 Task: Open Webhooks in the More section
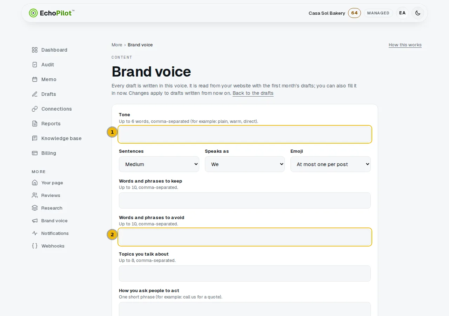[x=53, y=246]
